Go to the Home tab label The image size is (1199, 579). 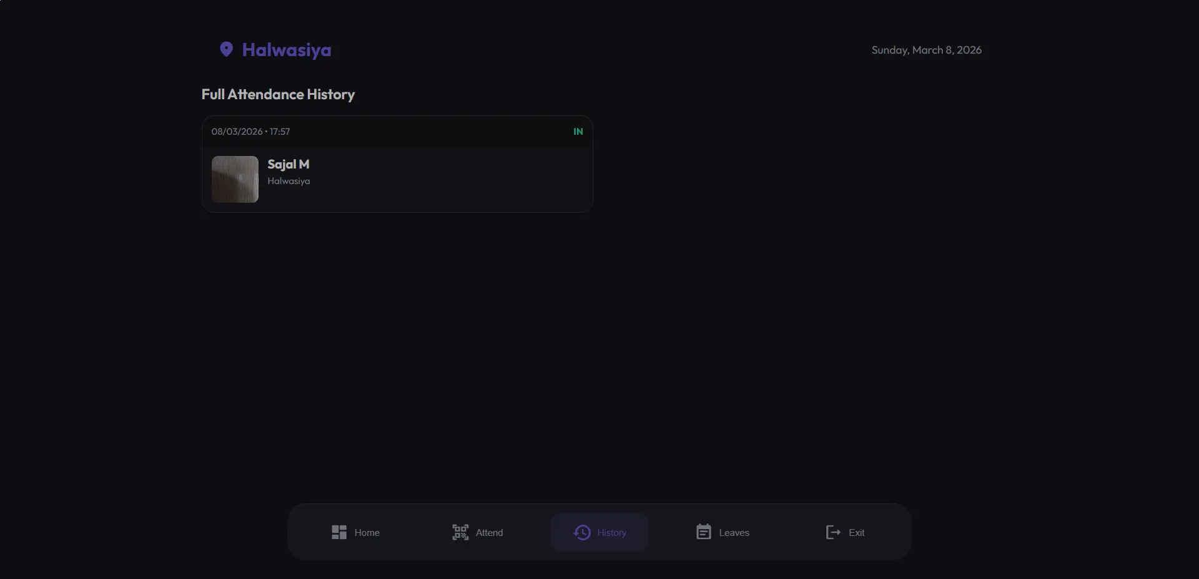tap(367, 533)
